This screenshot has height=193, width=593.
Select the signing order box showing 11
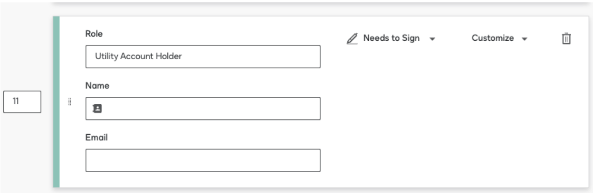coord(22,102)
